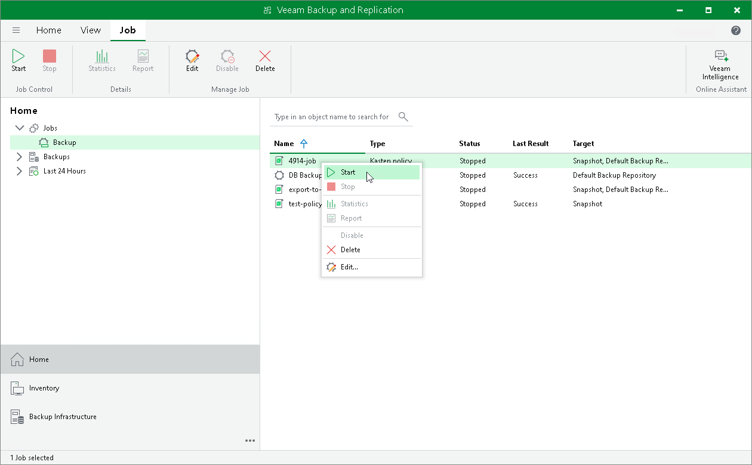
Task: Click the export-to policy row icon
Action: (279, 190)
